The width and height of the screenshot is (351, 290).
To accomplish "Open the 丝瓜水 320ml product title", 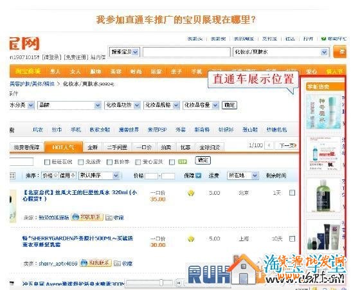I will coord(80,195).
